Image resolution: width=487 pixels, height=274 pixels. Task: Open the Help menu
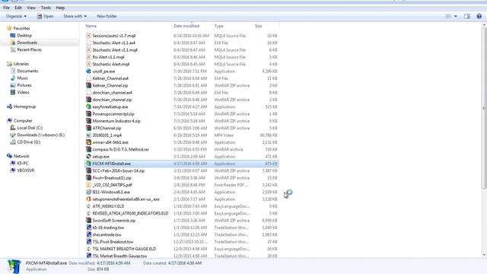coord(60,8)
